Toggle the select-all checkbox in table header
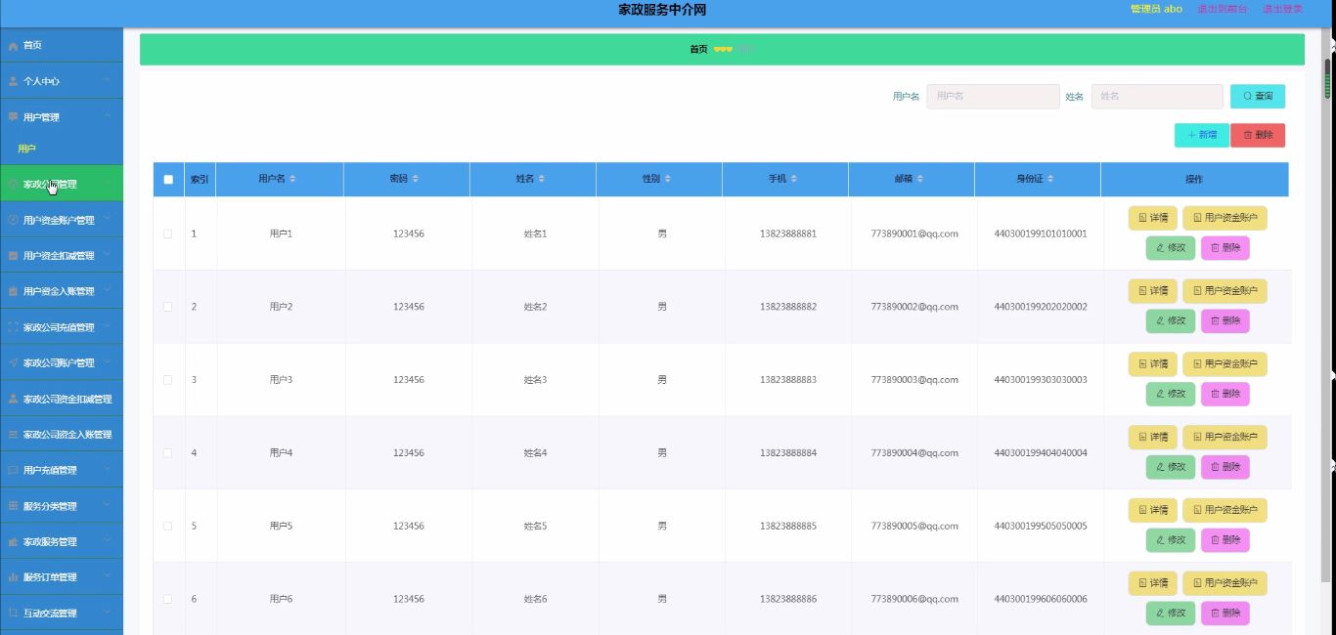Screen dimensions: 1336x635 click(168, 180)
